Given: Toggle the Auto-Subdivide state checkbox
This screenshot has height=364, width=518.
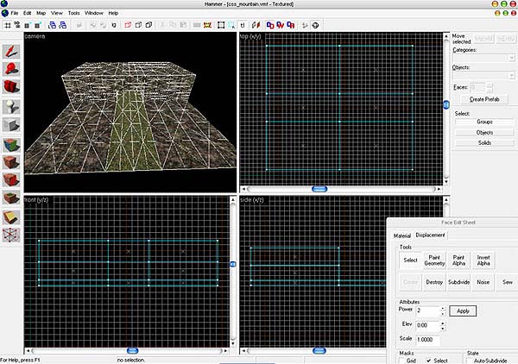Looking at the screenshot, I should (x=471, y=361).
